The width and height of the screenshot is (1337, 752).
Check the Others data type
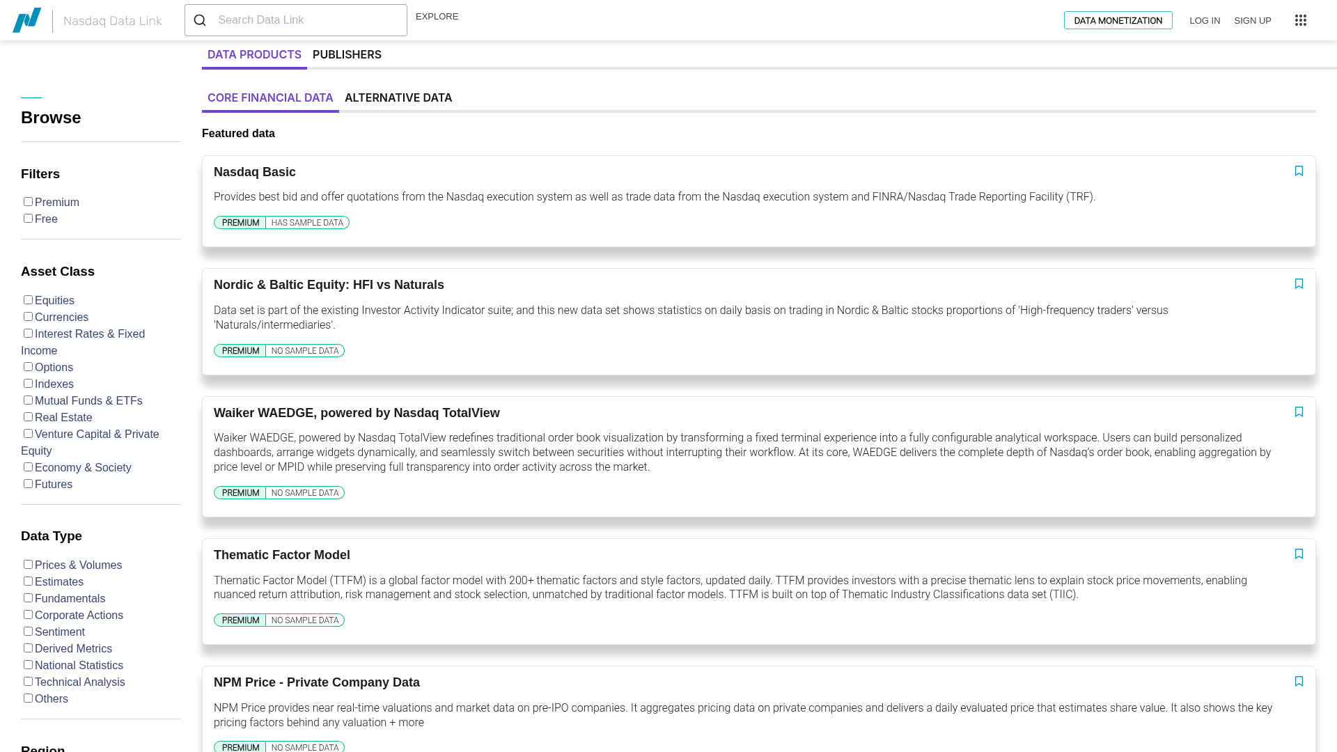[28, 698]
